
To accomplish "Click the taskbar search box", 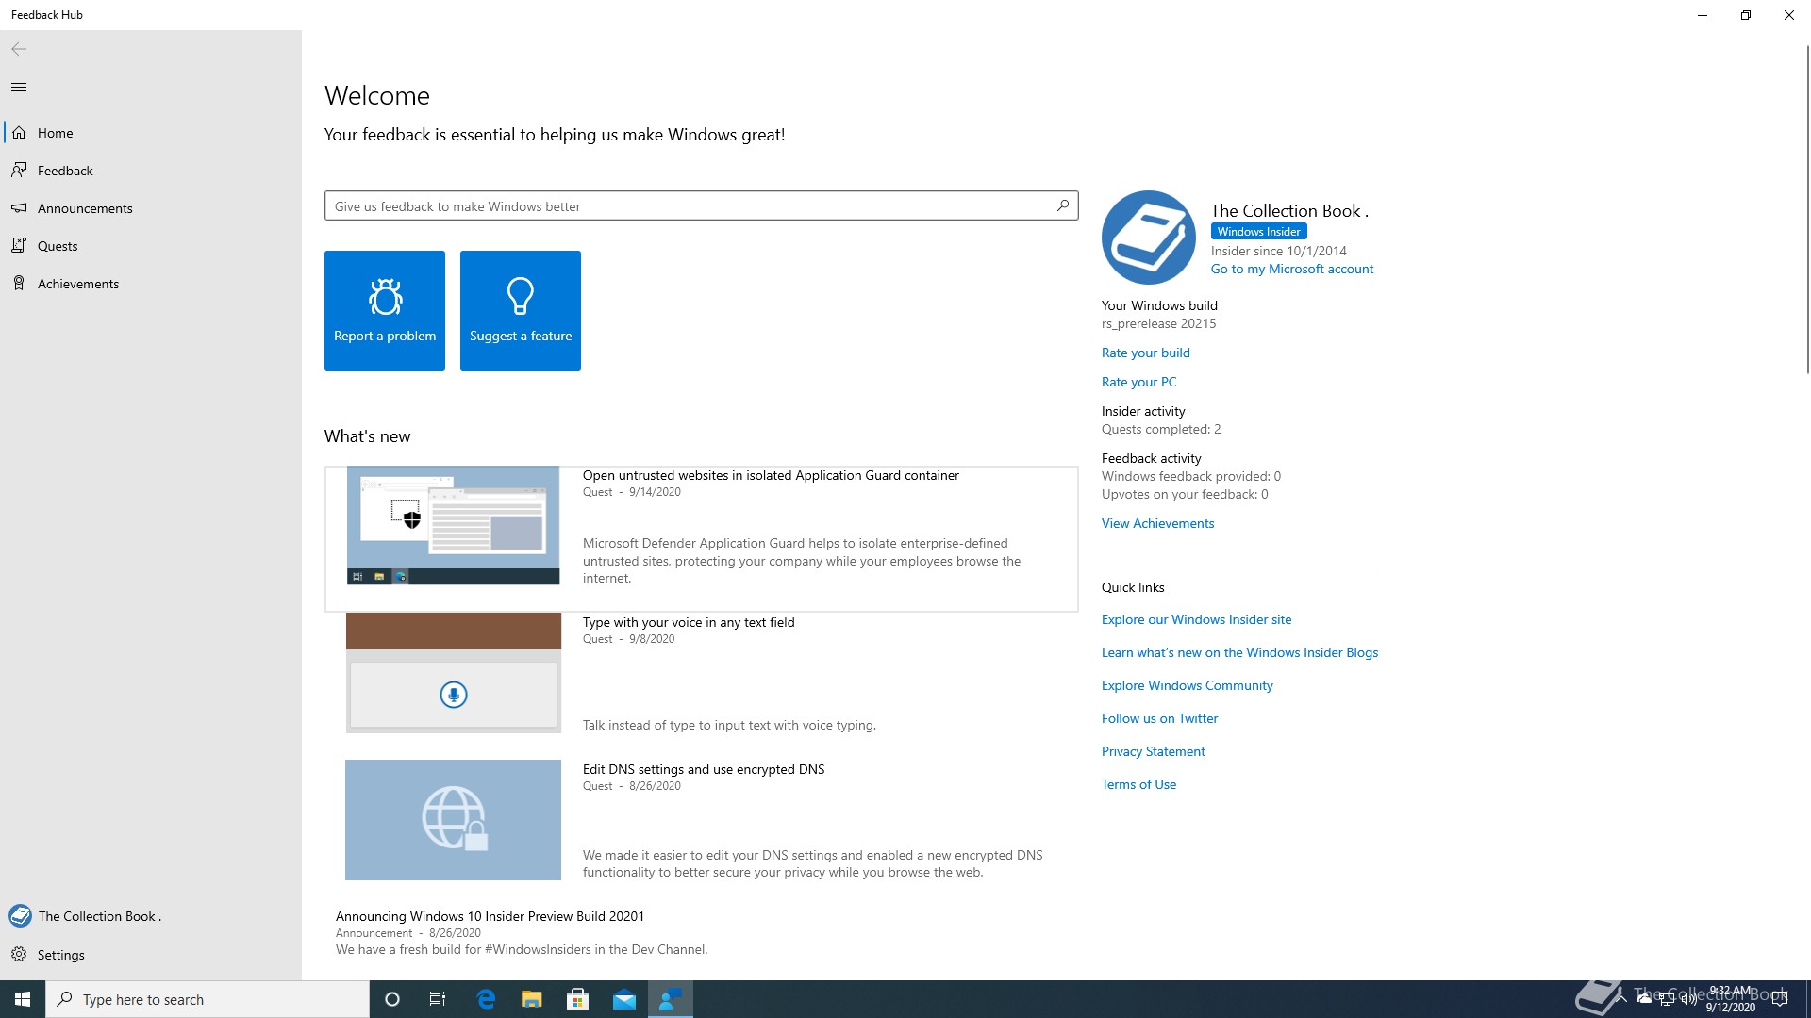I will (208, 999).
